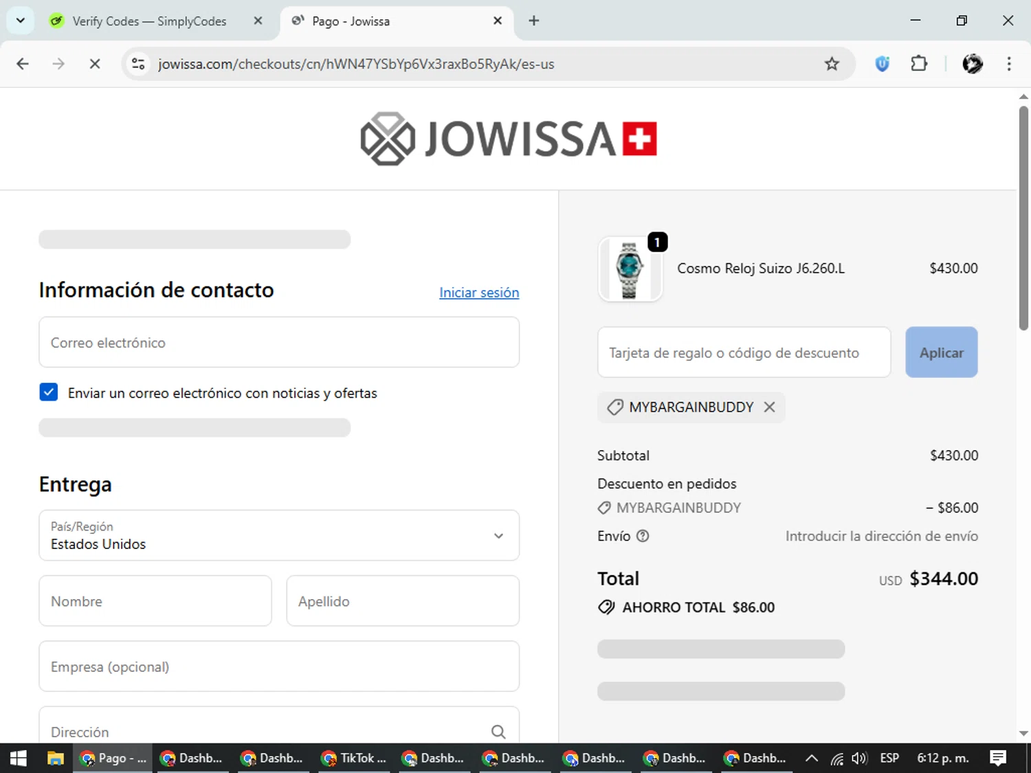1031x773 pixels.
Task: Focus the Correo electrónico field
Action: 279,342
